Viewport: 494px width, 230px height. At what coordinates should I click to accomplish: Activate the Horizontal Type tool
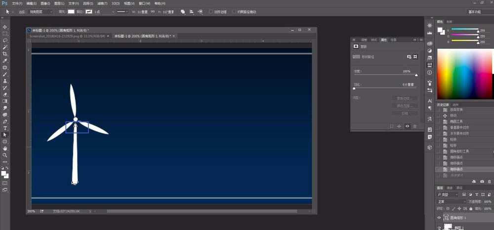click(5, 128)
